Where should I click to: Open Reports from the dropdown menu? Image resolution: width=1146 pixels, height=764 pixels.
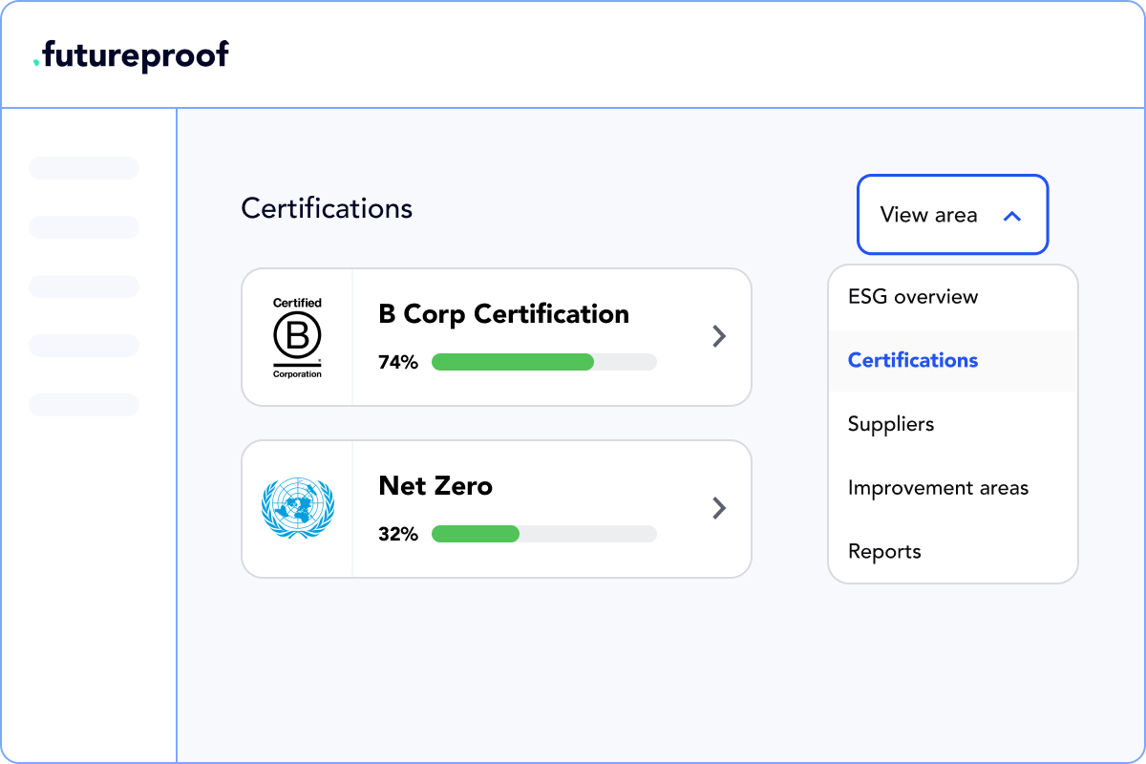[884, 552]
